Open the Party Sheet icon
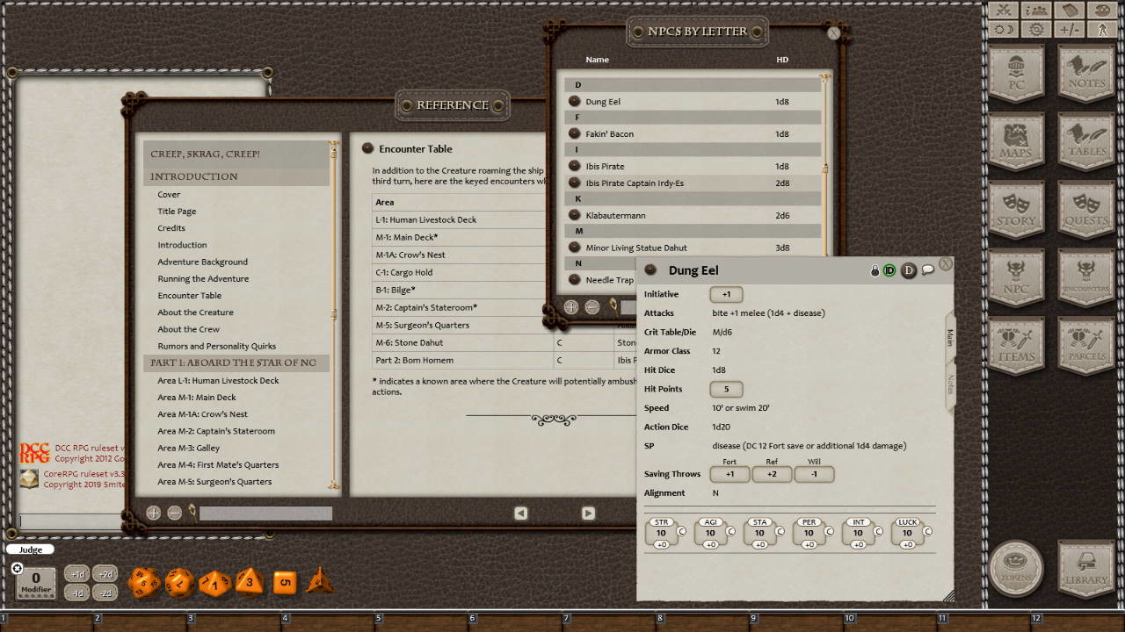Viewport: 1125px width, 632px height. [x=1035, y=11]
